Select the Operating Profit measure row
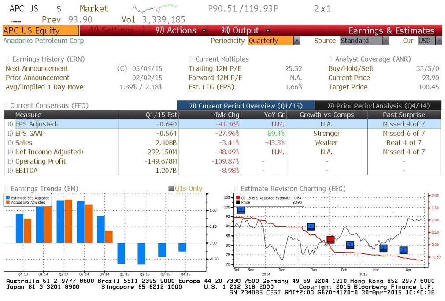The image size is (445, 301). pyautogui.click(x=223, y=161)
